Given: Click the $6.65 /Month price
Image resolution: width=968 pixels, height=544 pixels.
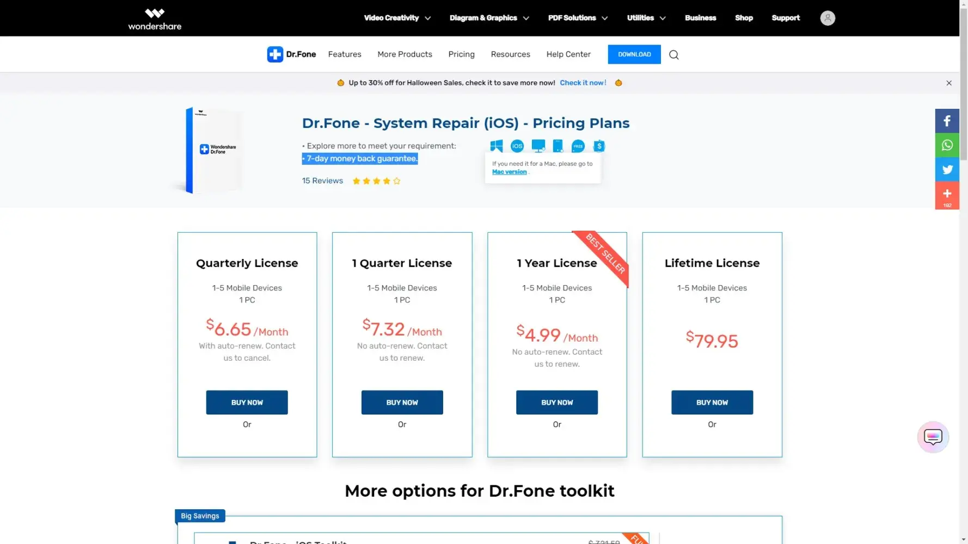Looking at the screenshot, I should point(247,329).
